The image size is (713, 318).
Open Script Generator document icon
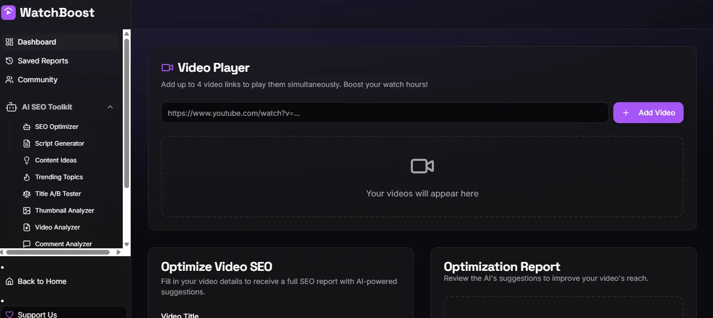click(x=27, y=144)
